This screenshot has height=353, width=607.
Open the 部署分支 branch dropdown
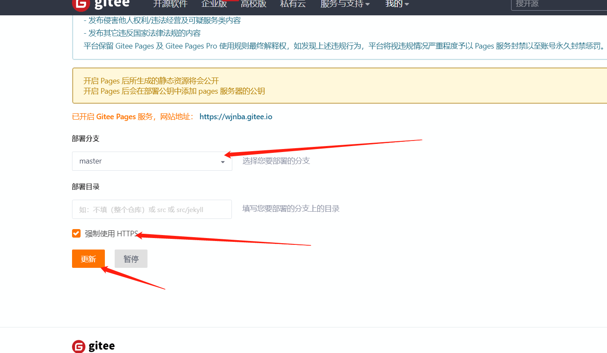[152, 161]
